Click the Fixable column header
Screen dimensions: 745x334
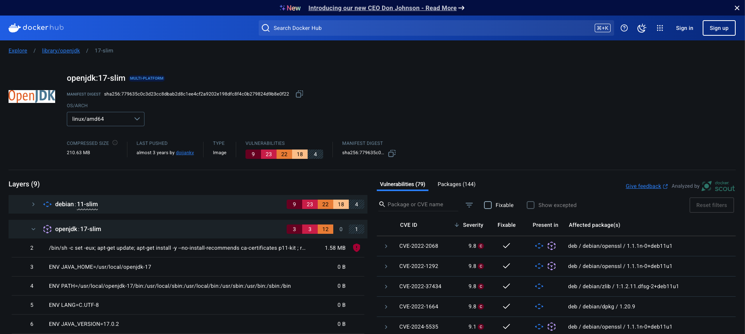pyautogui.click(x=507, y=225)
